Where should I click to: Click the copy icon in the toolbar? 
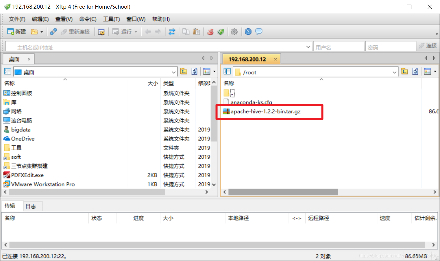point(186,32)
